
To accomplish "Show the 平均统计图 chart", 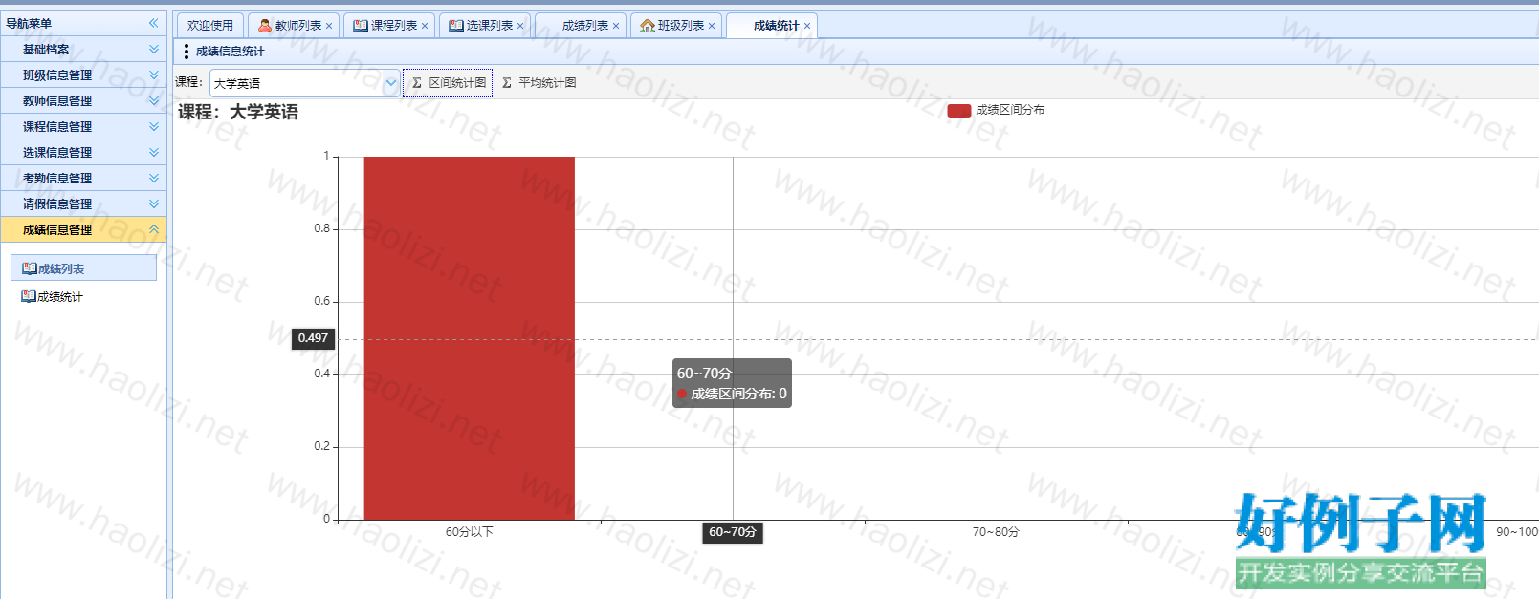I will pos(539,83).
